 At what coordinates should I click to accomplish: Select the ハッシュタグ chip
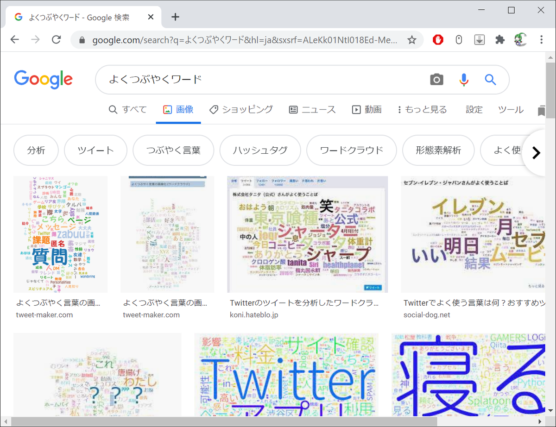click(x=260, y=150)
